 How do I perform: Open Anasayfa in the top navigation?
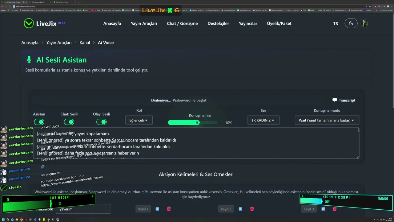112,23
